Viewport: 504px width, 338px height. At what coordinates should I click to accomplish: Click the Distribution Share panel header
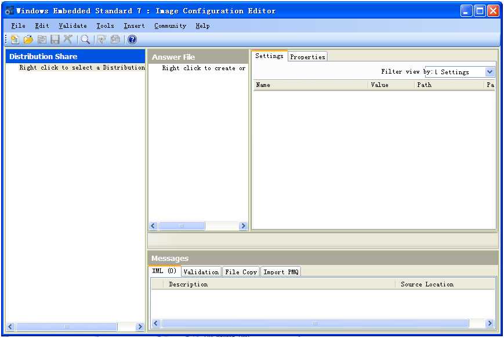click(x=75, y=56)
